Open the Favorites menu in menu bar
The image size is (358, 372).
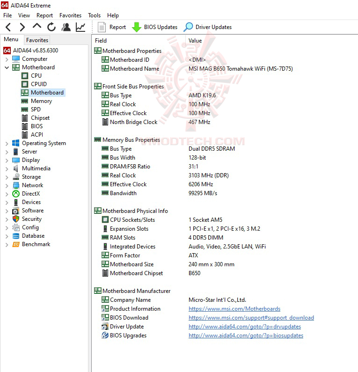pos(71,15)
